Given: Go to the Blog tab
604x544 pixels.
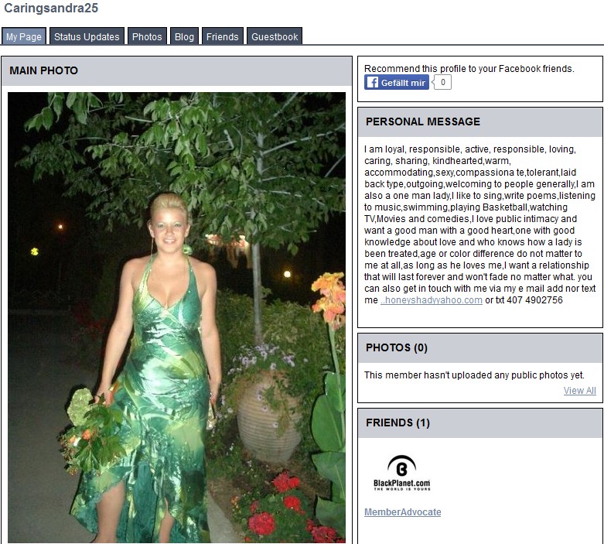Looking at the screenshot, I should (184, 36).
